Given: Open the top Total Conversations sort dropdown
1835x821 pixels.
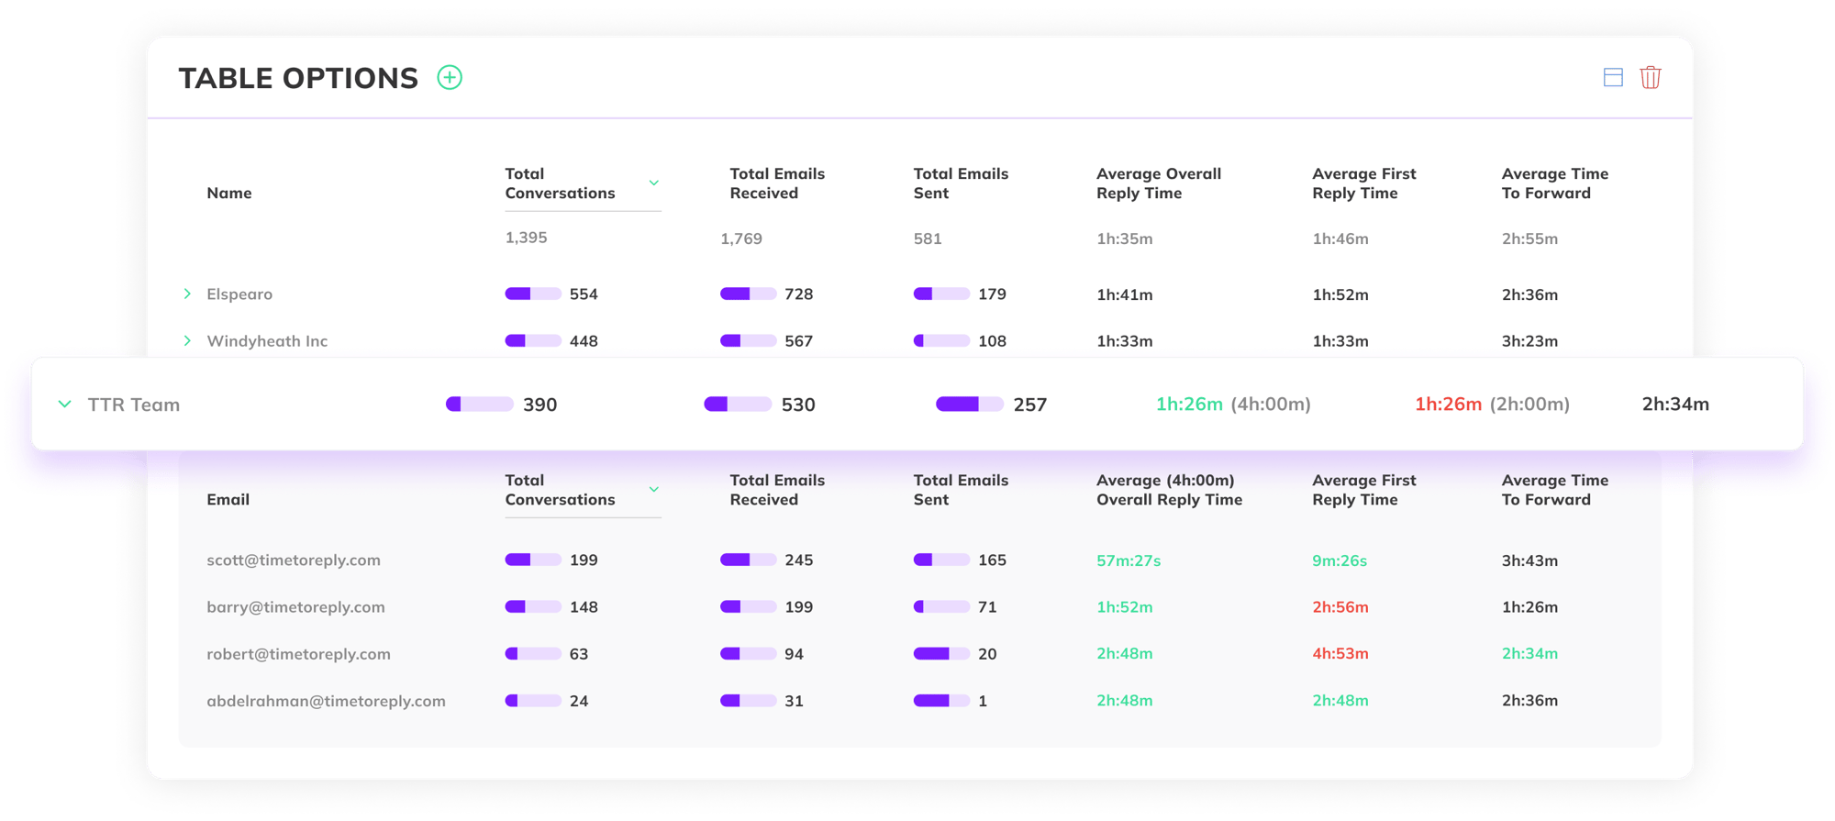Looking at the screenshot, I should point(654,183).
